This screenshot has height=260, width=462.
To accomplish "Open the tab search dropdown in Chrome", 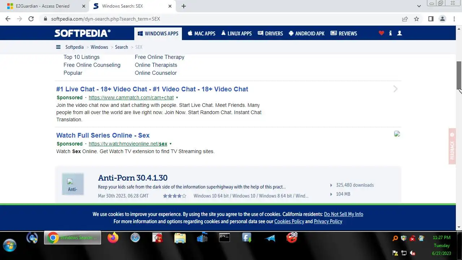I will click(x=419, y=6).
